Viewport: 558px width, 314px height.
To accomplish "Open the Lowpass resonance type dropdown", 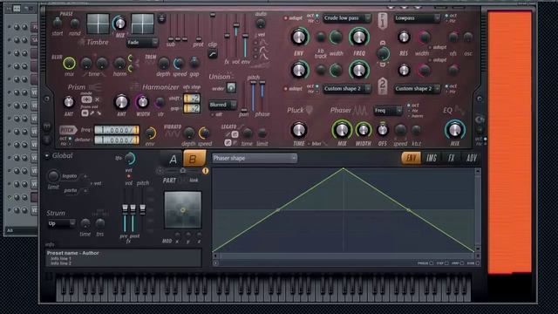I will 417,17.
